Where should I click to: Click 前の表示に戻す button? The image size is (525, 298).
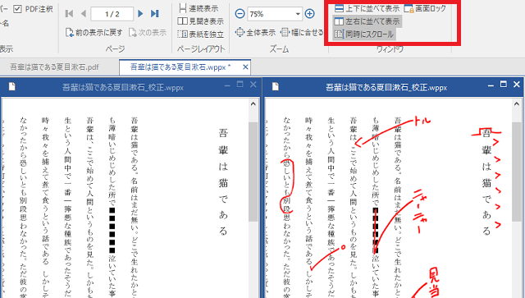coord(94,33)
